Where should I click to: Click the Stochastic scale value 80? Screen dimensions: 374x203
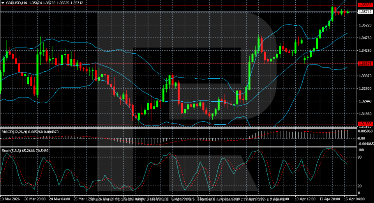[360, 157]
